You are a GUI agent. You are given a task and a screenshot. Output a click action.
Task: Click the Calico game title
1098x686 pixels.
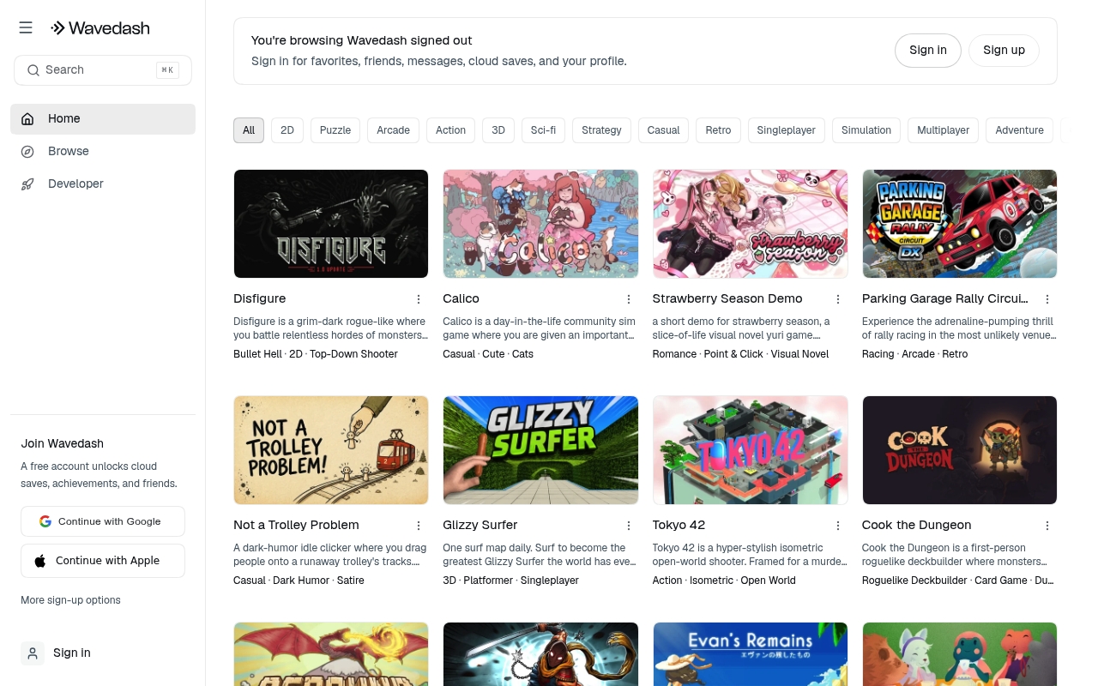(462, 299)
